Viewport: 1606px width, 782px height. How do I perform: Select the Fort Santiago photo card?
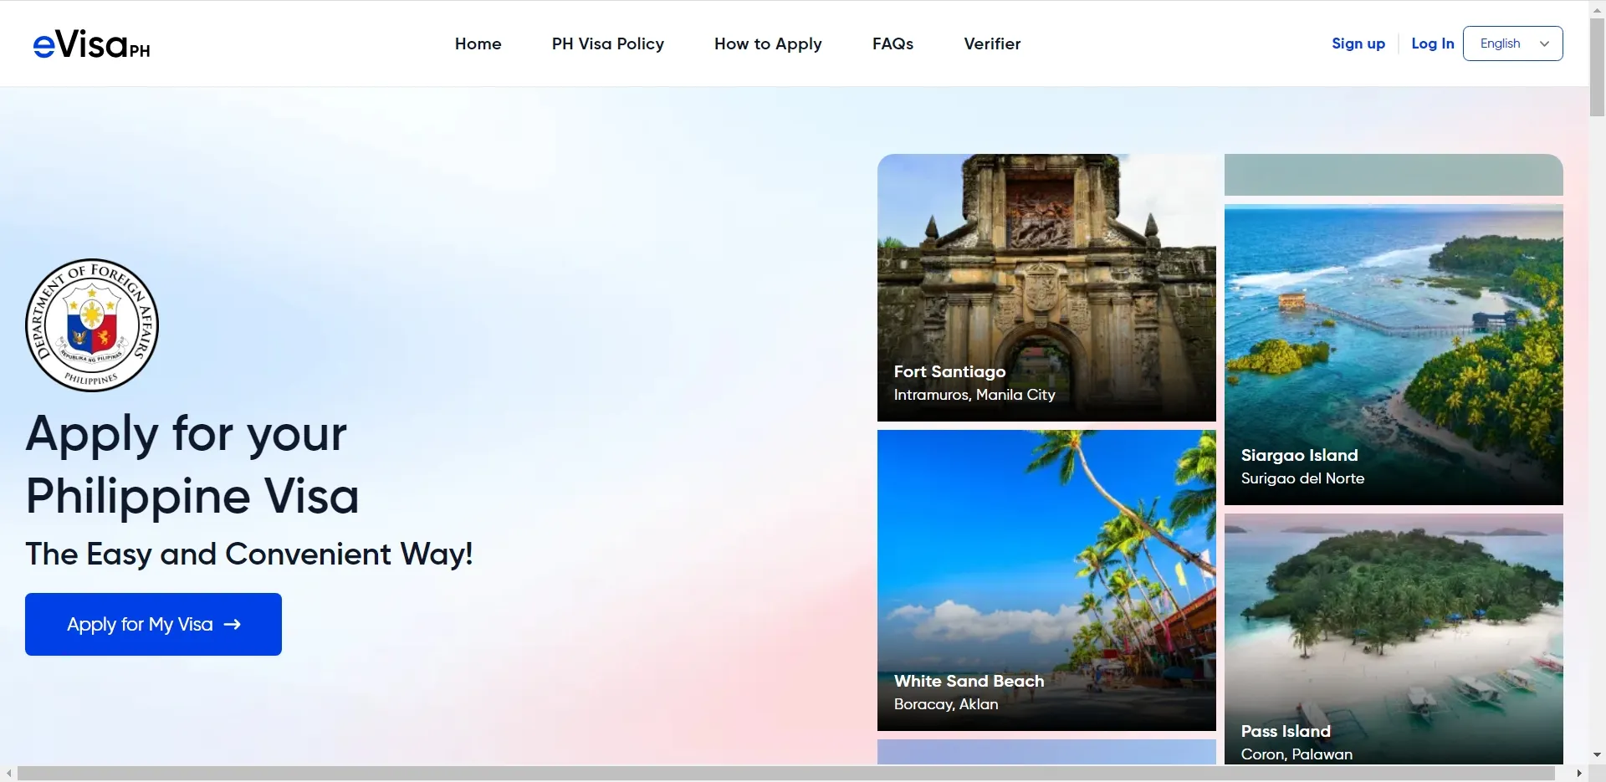click(x=1046, y=287)
